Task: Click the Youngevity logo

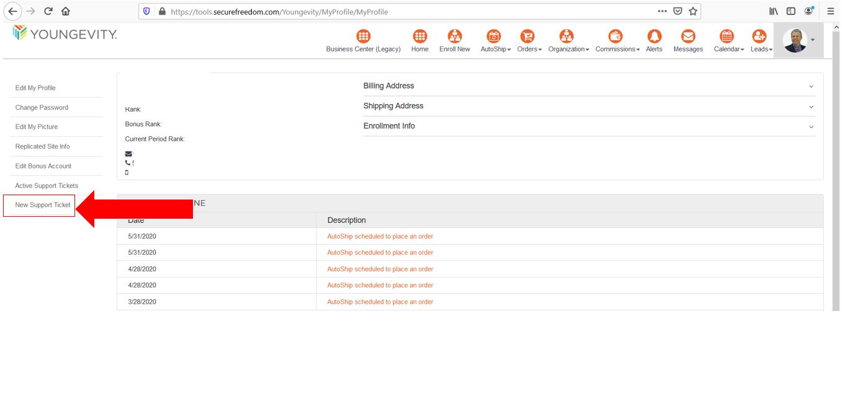Action: tap(65, 34)
